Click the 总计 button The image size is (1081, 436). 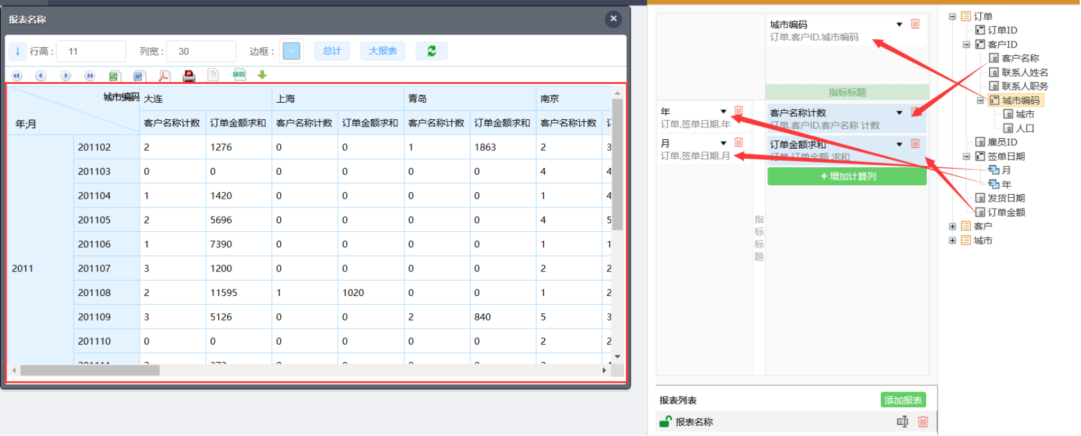pyautogui.click(x=332, y=51)
